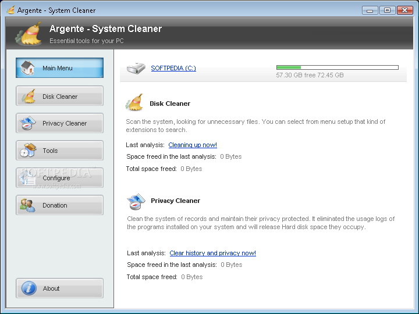Click the 'Argente - System Cleaner' header title

tap(105, 28)
